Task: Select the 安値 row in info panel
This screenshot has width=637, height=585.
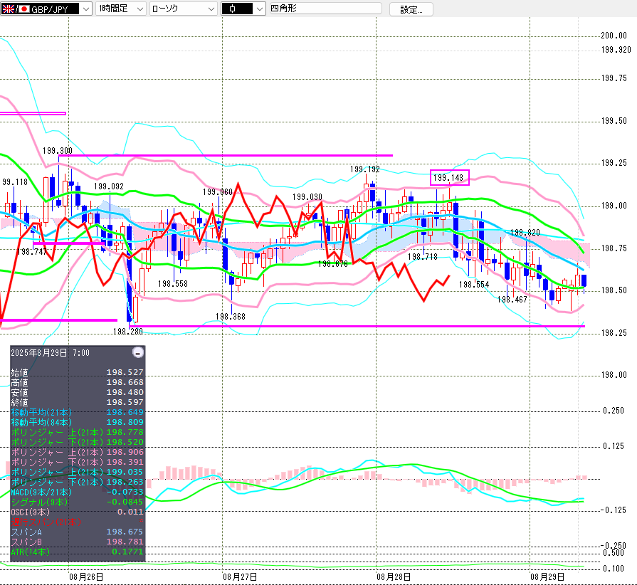Action: [77, 392]
